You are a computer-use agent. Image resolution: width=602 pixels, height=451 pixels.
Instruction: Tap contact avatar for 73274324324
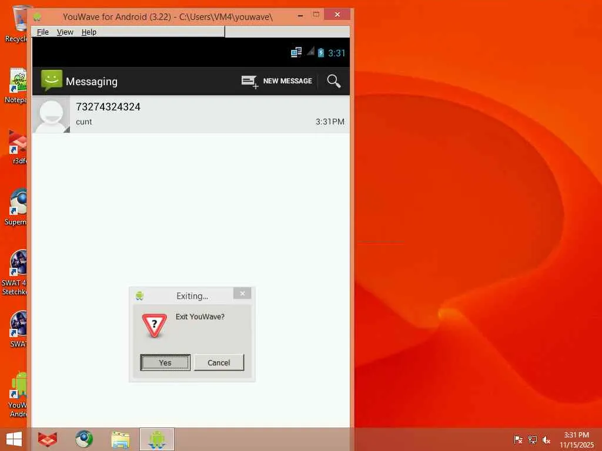[x=51, y=115]
